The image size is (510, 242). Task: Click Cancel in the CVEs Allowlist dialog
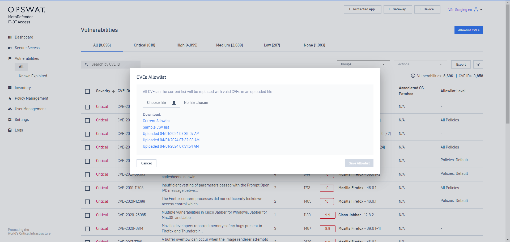(x=146, y=163)
